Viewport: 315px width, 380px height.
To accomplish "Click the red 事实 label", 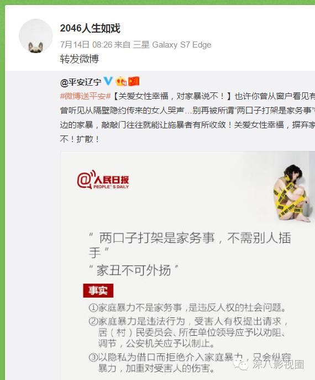I will [98, 290].
